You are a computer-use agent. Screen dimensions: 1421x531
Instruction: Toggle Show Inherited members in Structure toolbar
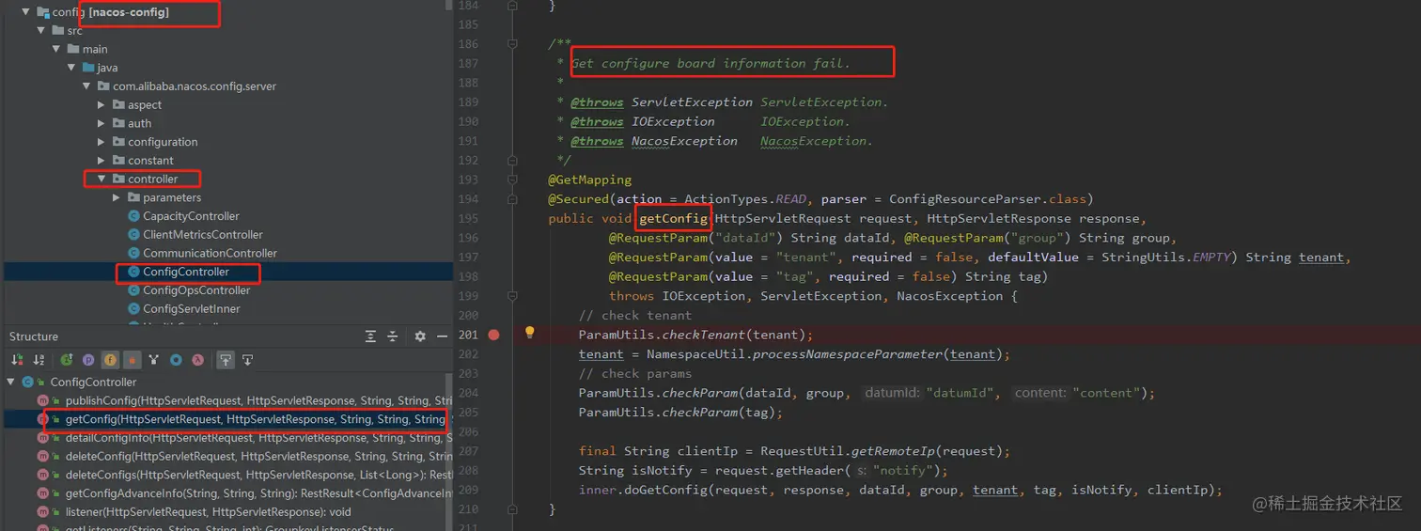(x=67, y=360)
